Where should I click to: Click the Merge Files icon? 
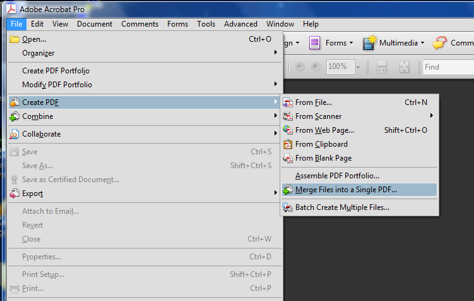tap(288, 190)
